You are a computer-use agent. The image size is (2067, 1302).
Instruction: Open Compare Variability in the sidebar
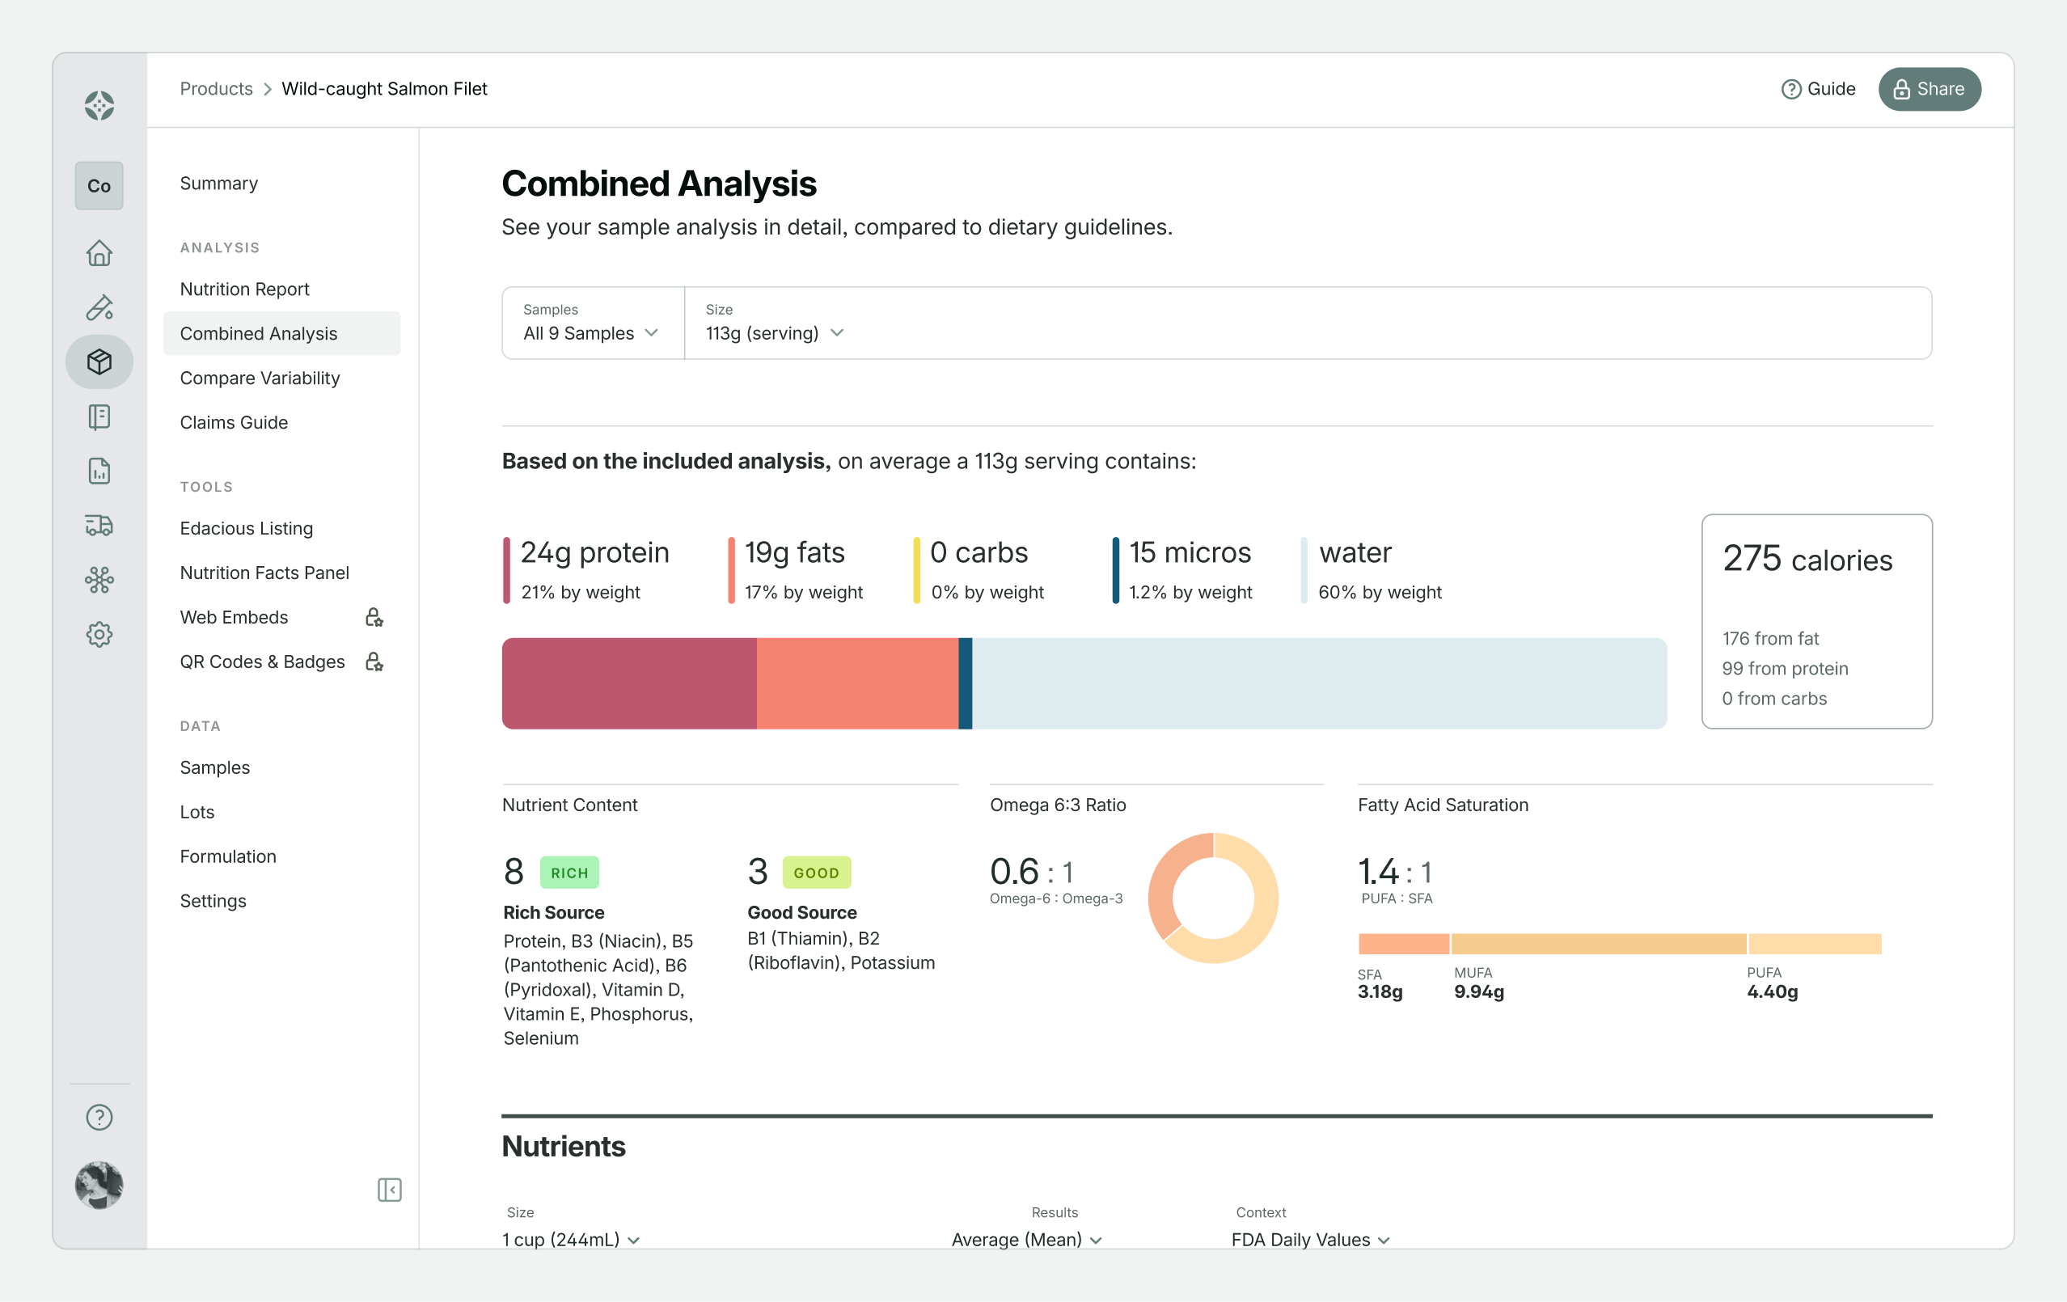(260, 378)
